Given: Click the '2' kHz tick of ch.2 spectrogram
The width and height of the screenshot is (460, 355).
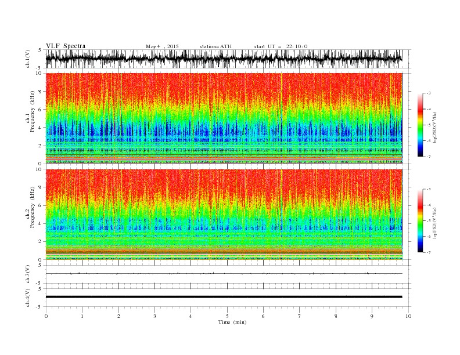Looking at the screenshot, I should pos(41,241).
